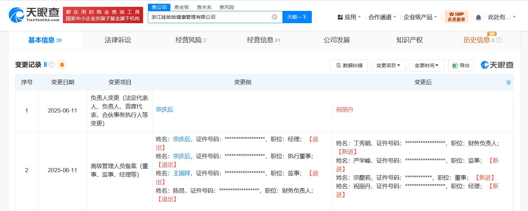Expand the table with the double chevron icon
This screenshot has height=211, width=528.
(509, 82)
